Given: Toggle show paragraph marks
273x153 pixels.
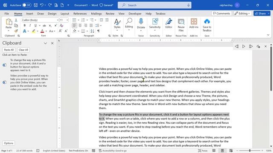Looking at the screenshot, I should point(99,31).
